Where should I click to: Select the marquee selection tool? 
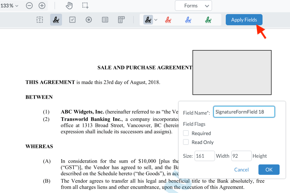pos(85,6)
